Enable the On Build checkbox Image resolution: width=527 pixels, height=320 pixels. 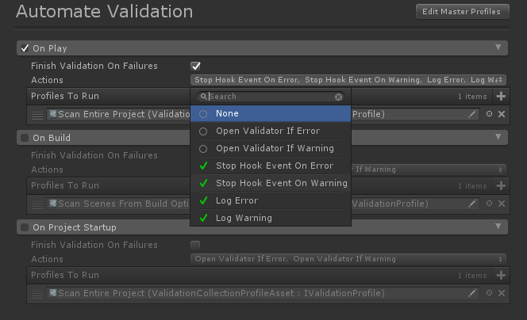pos(25,138)
